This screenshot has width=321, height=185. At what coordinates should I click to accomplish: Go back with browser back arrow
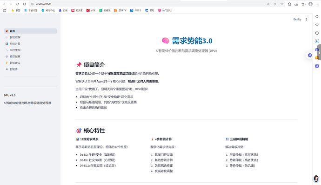coord(4,4)
